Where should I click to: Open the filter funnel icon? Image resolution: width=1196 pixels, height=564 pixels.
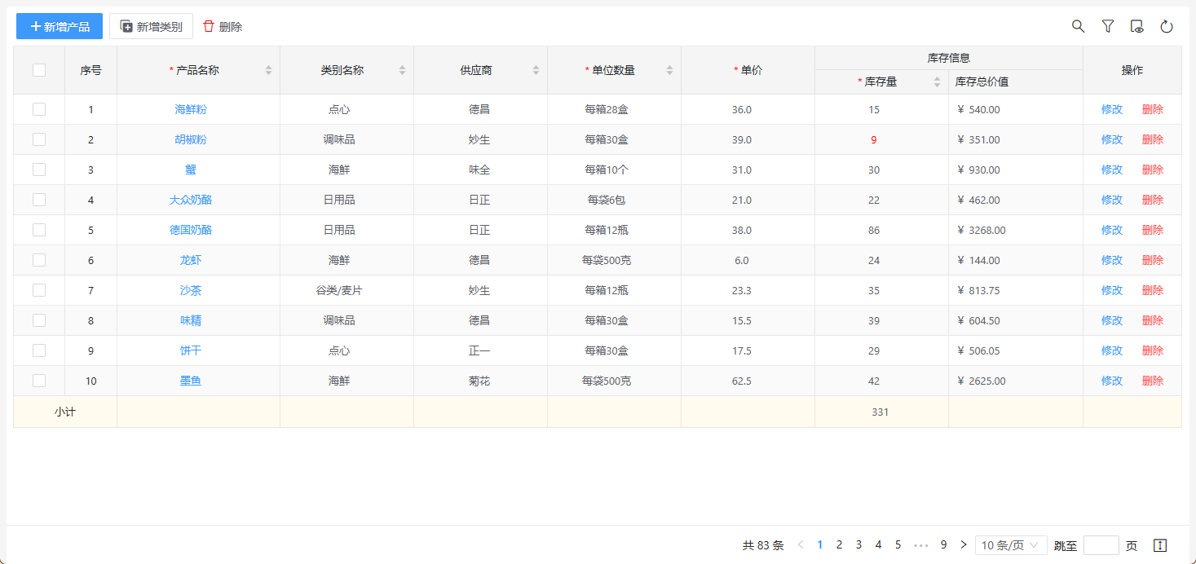[1107, 26]
